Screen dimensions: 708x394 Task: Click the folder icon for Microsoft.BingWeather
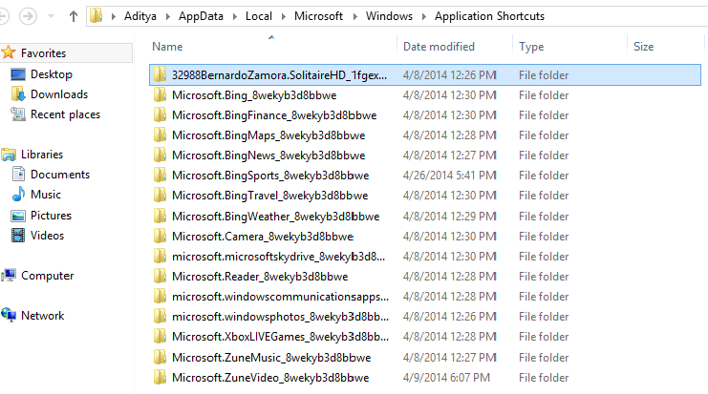(x=160, y=217)
